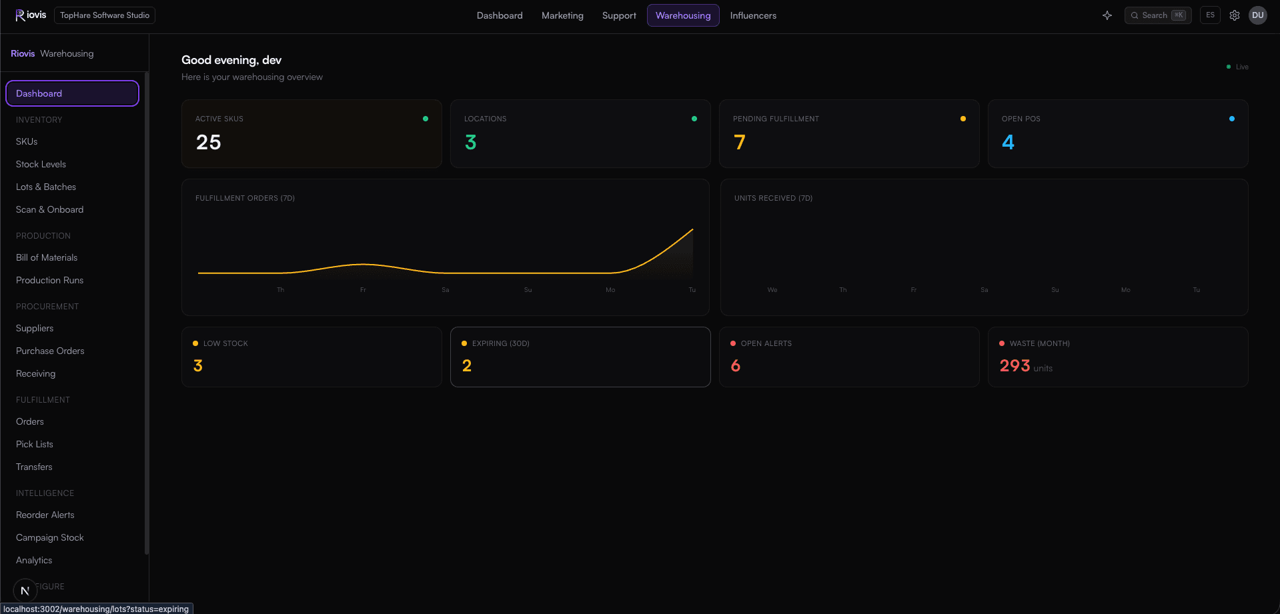Switch to the Influencers tab
Screen dimensions: 1280x614
click(753, 15)
